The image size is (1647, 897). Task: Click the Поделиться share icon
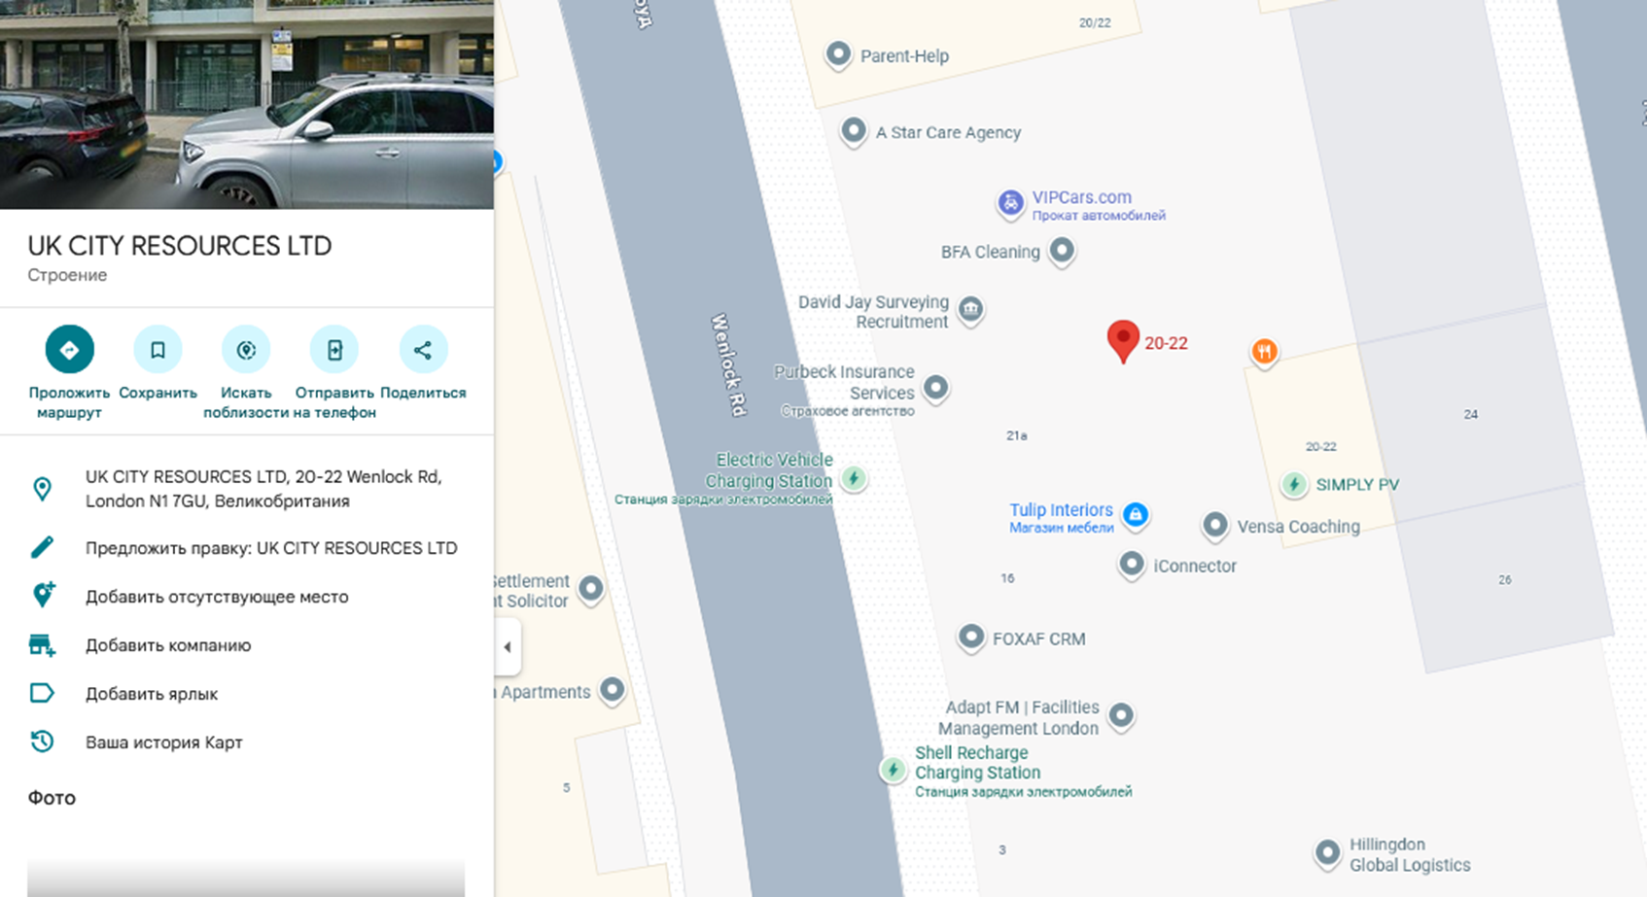click(423, 350)
